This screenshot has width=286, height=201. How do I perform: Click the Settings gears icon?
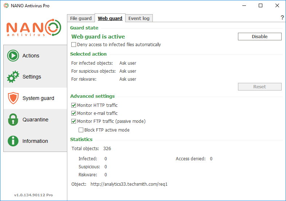[x=13, y=77]
